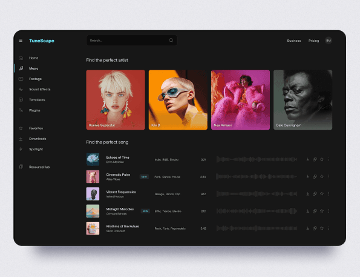Copy link for Echoes of Time
The height and width of the screenshot is (277, 360).
[x=315, y=159]
